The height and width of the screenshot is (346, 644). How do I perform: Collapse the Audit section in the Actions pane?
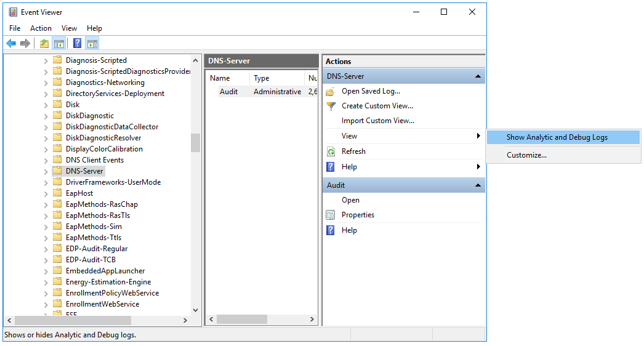coord(477,185)
